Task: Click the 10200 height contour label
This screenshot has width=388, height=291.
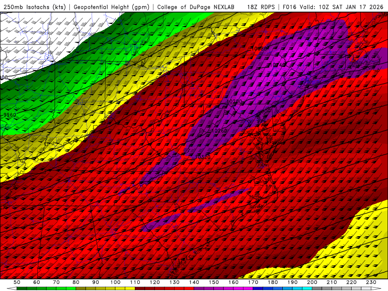Action: click(234, 101)
